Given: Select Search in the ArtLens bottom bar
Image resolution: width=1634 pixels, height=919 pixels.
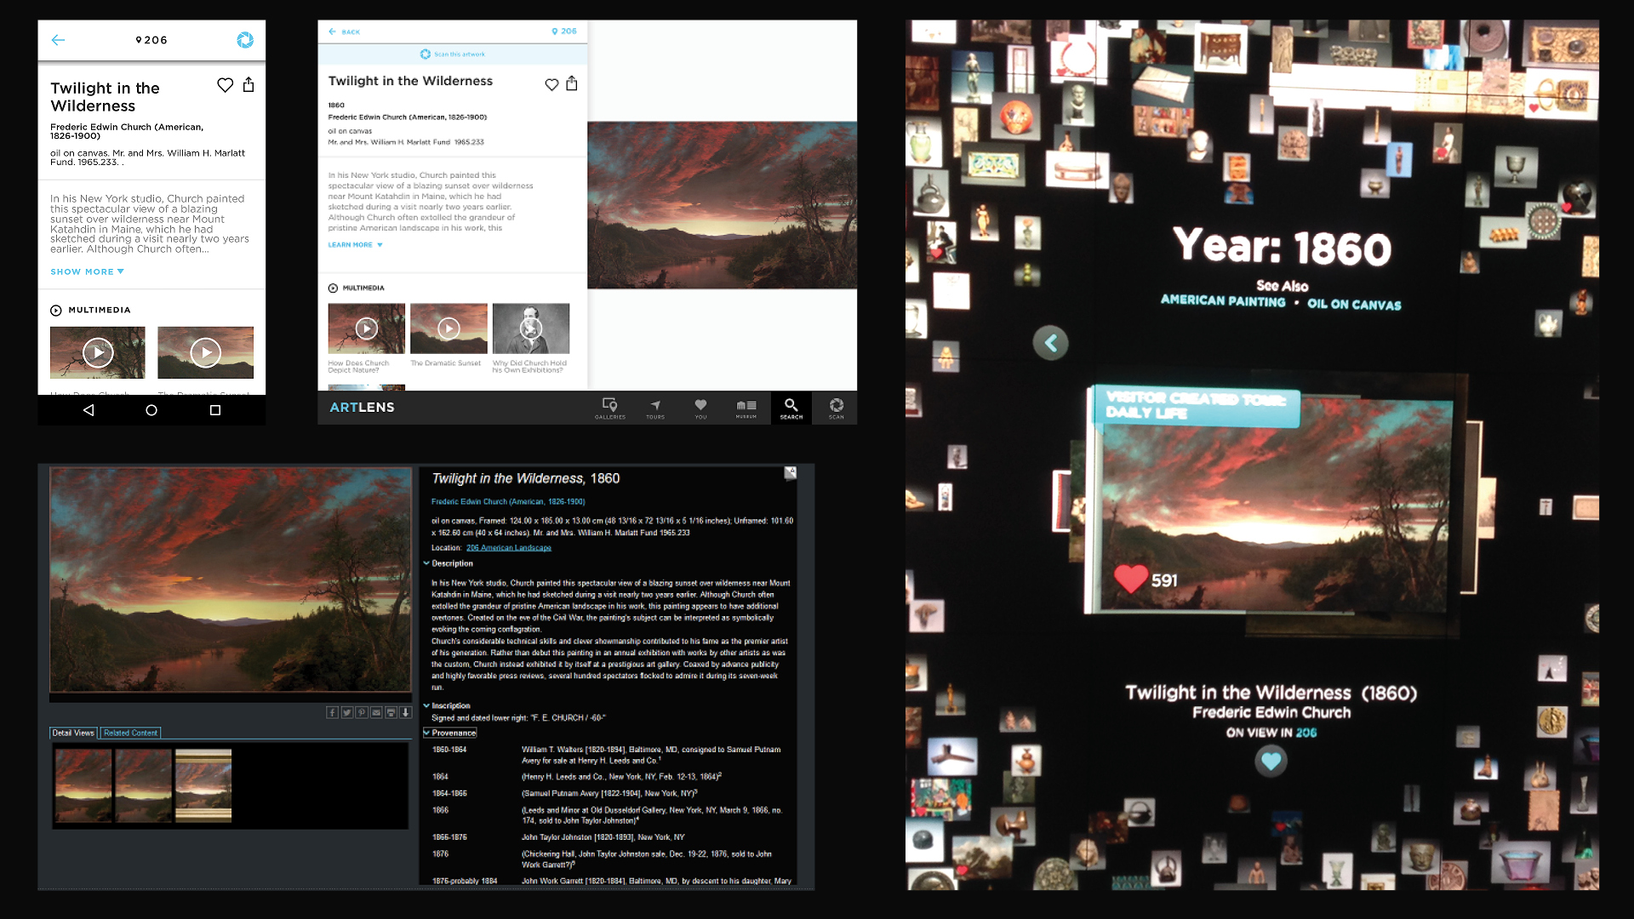Looking at the screenshot, I should [x=791, y=408].
